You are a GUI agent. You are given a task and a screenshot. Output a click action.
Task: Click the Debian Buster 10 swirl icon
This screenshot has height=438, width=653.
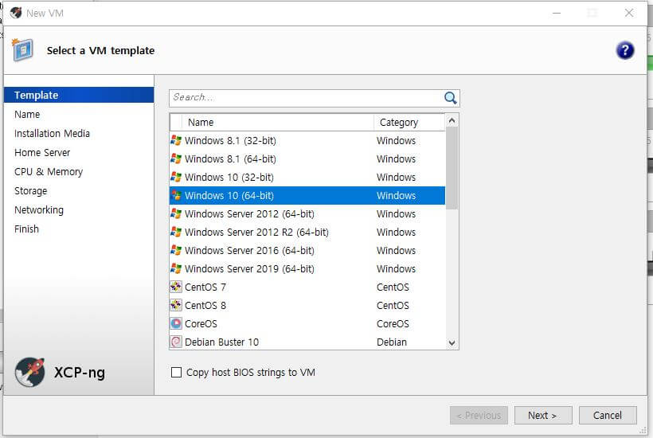pyautogui.click(x=176, y=342)
